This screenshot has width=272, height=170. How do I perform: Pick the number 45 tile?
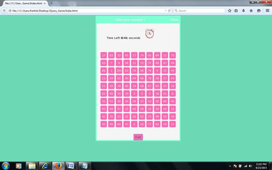click(x=127, y=55)
